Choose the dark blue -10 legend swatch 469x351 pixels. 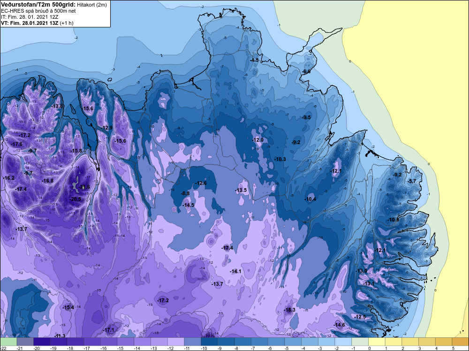click(209, 342)
